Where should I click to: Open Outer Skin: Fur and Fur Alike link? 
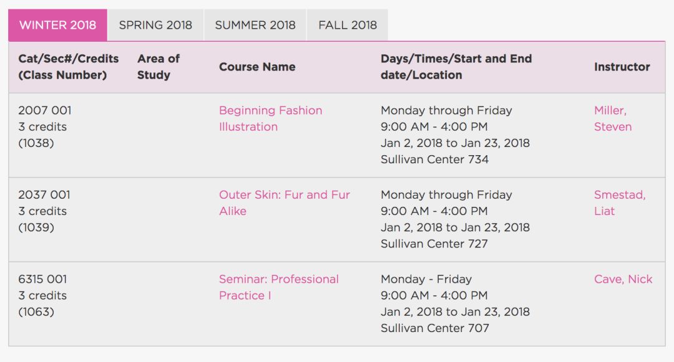click(x=284, y=203)
